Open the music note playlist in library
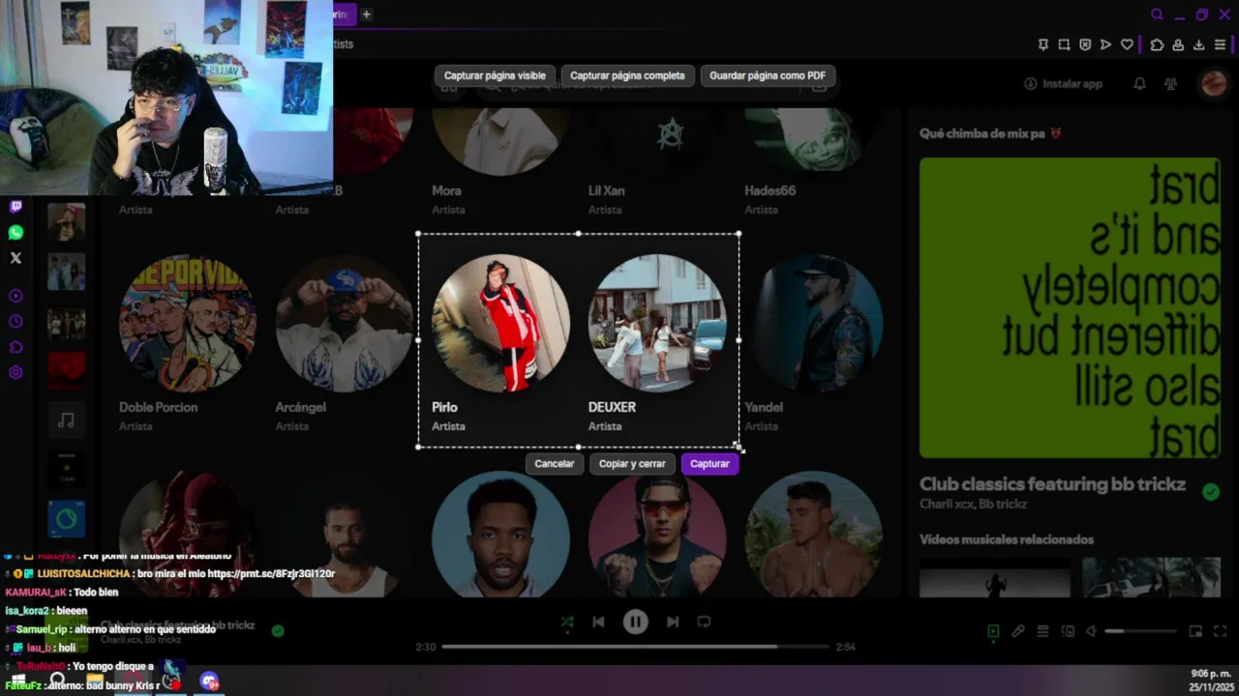The image size is (1239, 696). pos(66,420)
